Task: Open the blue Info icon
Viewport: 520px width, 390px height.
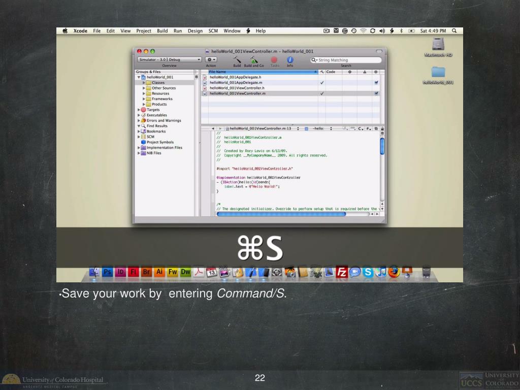Action: (290, 60)
